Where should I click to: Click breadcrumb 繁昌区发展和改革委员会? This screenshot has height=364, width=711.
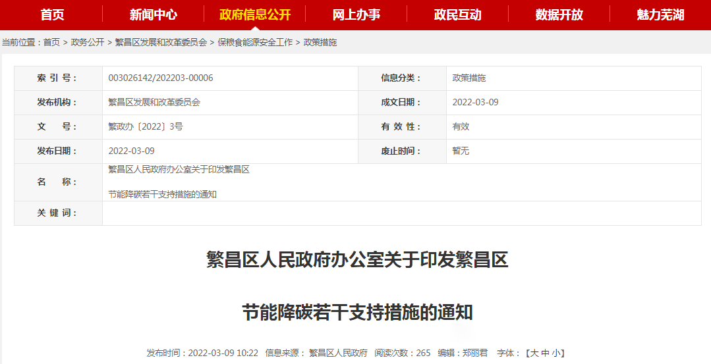[161, 42]
